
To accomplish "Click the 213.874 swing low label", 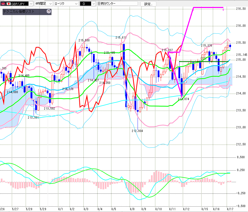I will [x=184, y=99].
